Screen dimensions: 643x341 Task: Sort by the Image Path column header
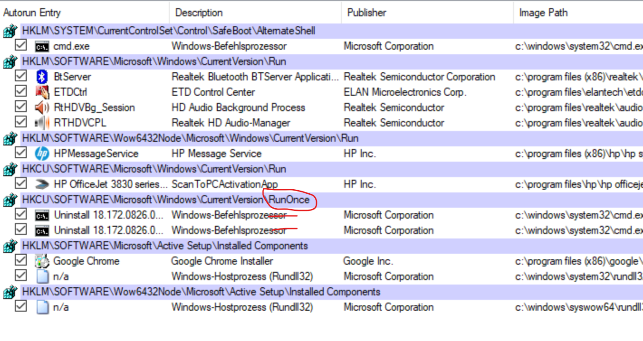point(578,13)
